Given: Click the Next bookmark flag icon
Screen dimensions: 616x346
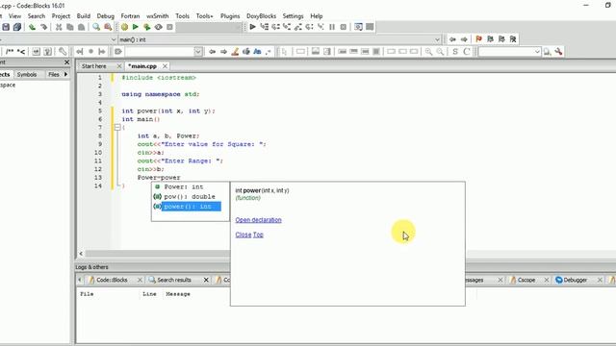Looking at the screenshot, I should pyautogui.click(x=501, y=38).
